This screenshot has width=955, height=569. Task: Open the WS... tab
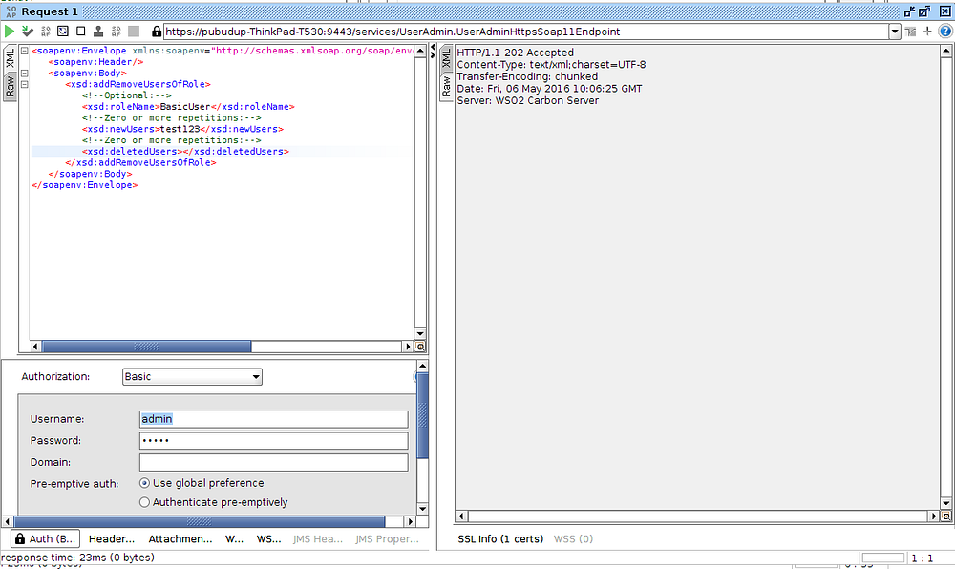(268, 538)
